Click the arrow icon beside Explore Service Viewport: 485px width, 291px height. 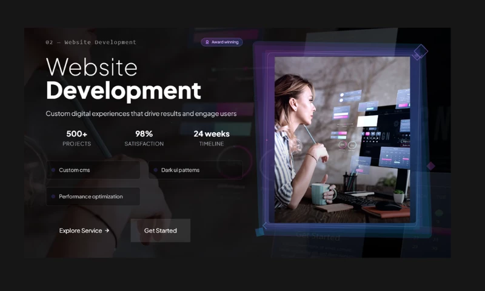pyautogui.click(x=107, y=230)
